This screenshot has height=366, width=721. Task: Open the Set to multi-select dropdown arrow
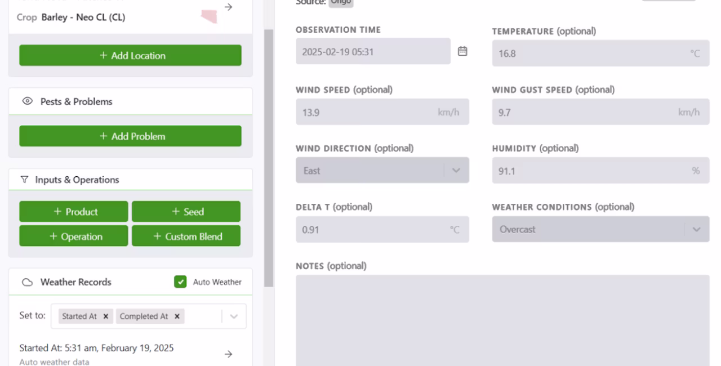coord(234,316)
